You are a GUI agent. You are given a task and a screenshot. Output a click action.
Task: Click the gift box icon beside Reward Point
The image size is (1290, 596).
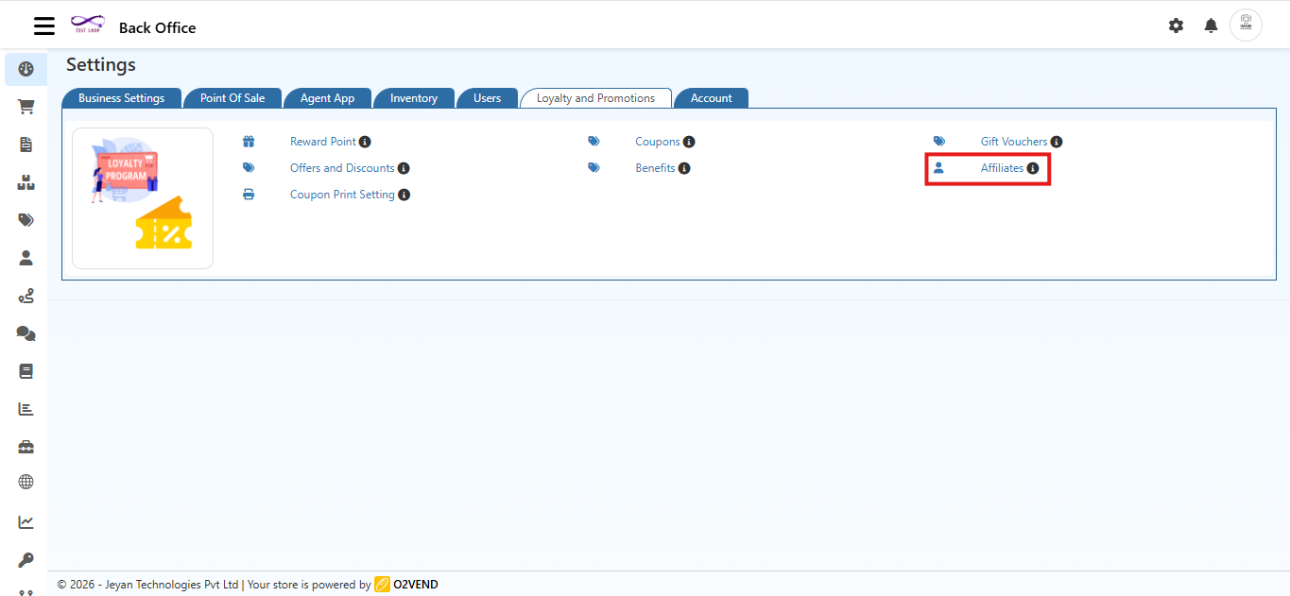249,141
